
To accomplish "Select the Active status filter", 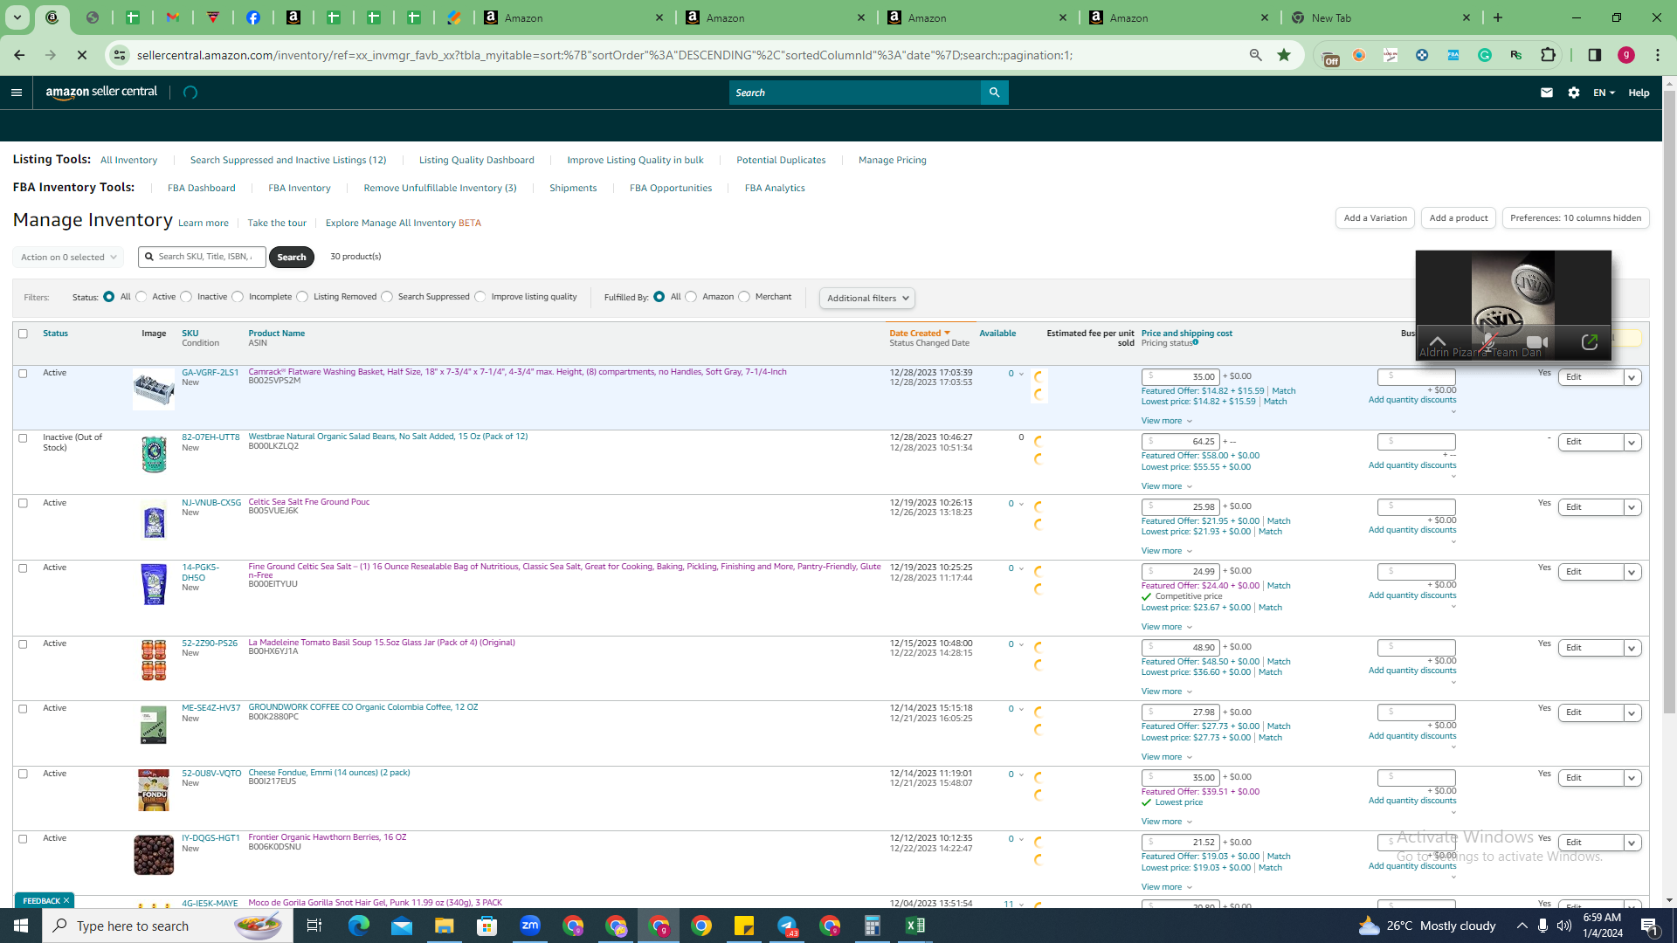I will point(141,297).
